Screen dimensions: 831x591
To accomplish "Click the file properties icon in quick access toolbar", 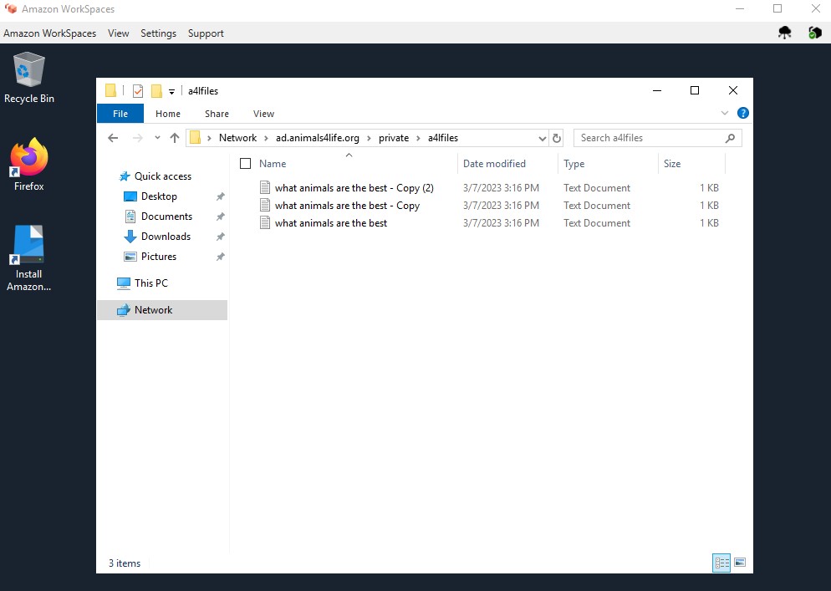I will coord(139,90).
